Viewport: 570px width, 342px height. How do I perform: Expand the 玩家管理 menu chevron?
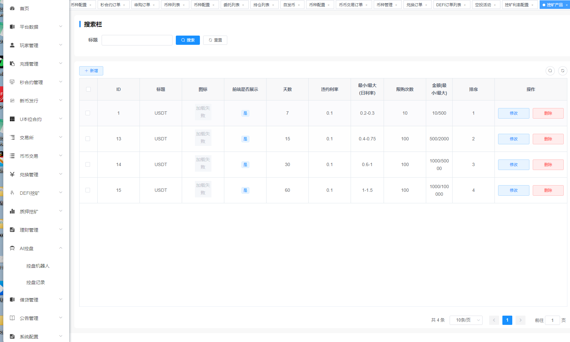(x=61, y=45)
